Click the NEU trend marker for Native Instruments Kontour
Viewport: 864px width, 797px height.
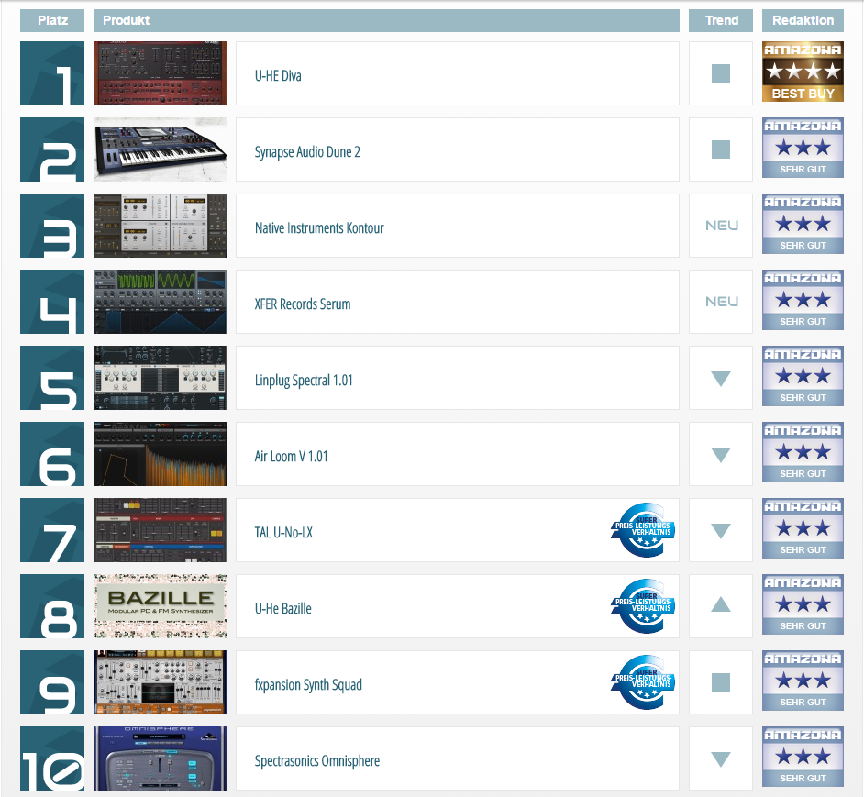click(721, 226)
